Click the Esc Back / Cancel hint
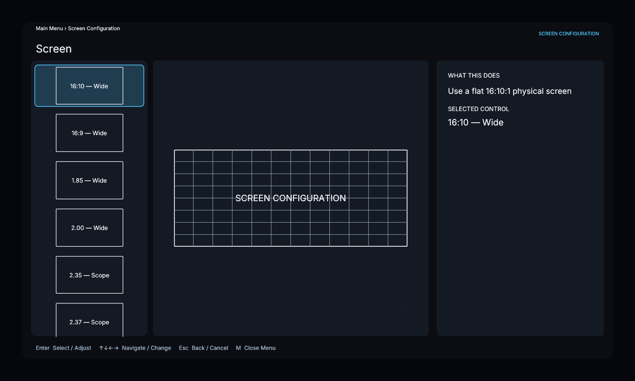Screen dimensions: 635x381 [203, 348]
